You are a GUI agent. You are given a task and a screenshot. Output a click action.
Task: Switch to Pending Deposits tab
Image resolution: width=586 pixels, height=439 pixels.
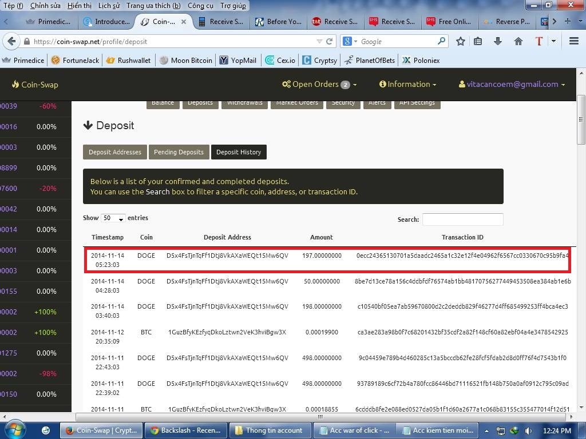tap(179, 152)
